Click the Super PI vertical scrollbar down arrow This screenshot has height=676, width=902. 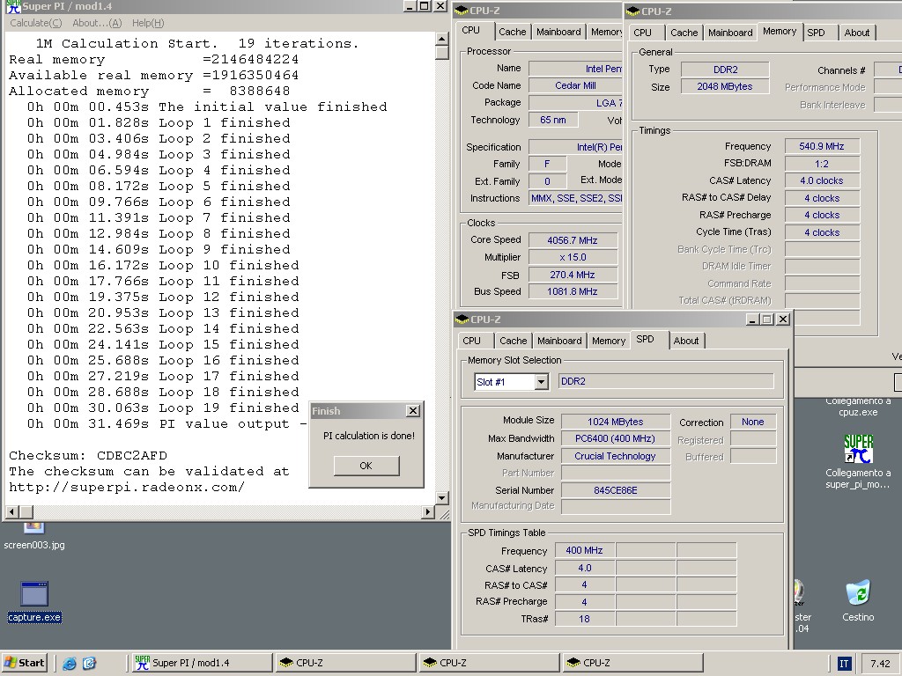(x=442, y=498)
